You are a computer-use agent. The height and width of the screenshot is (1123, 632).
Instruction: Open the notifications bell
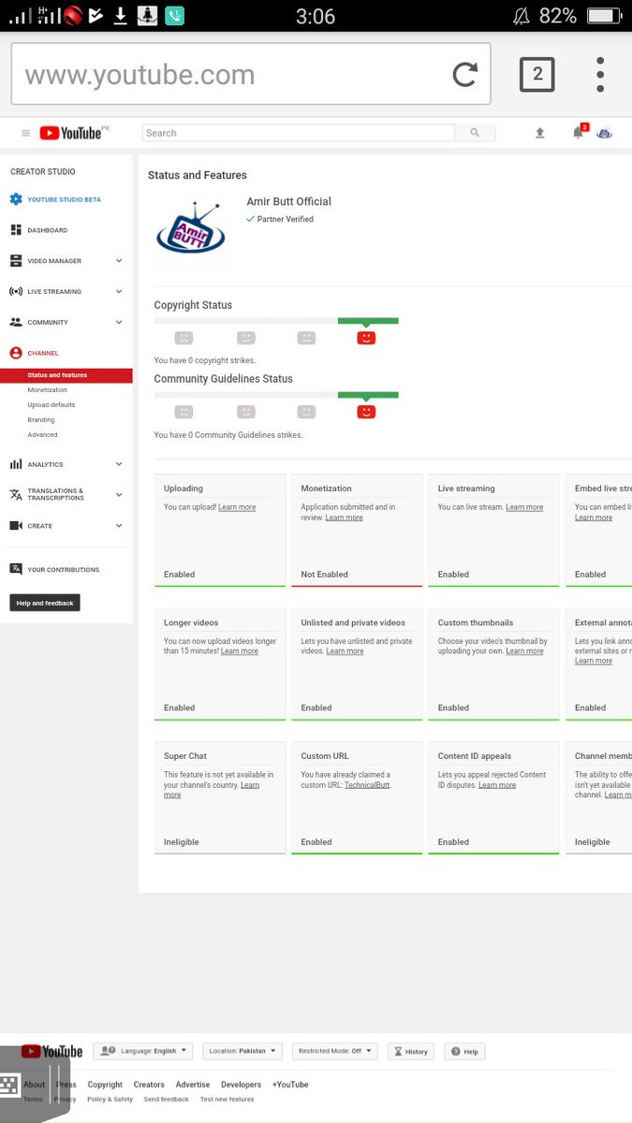579,133
